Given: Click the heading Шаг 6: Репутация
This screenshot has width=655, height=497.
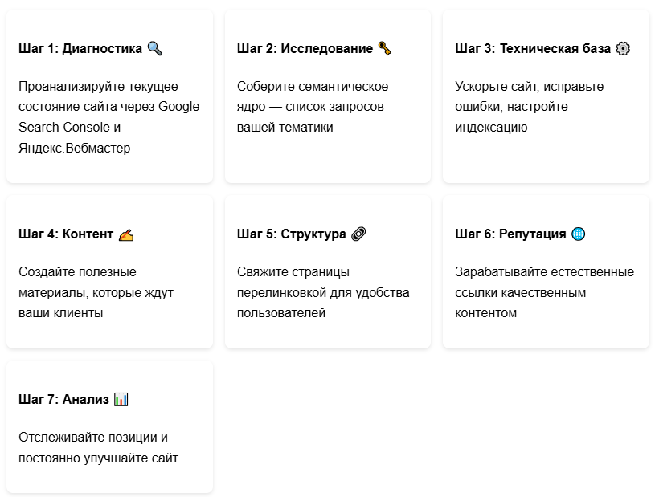Looking at the screenshot, I should point(510,234).
